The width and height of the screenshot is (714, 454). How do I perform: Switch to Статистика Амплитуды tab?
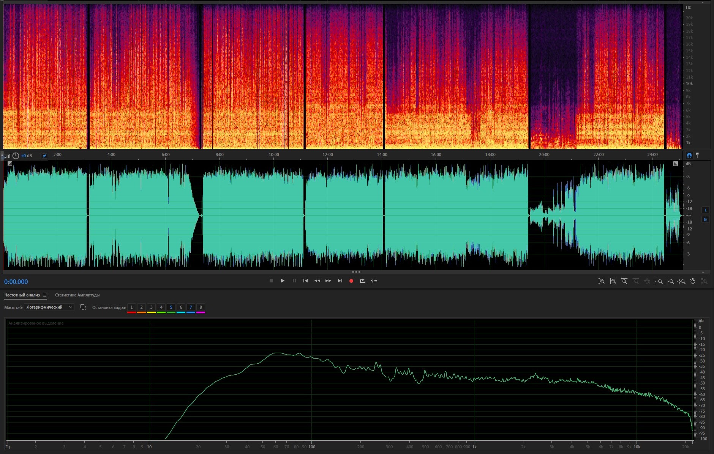coord(77,295)
